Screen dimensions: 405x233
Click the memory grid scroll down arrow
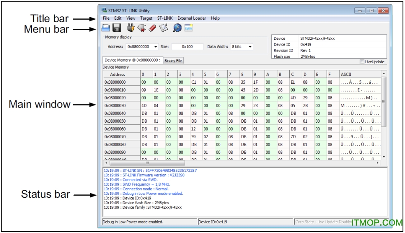tap(384, 157)
